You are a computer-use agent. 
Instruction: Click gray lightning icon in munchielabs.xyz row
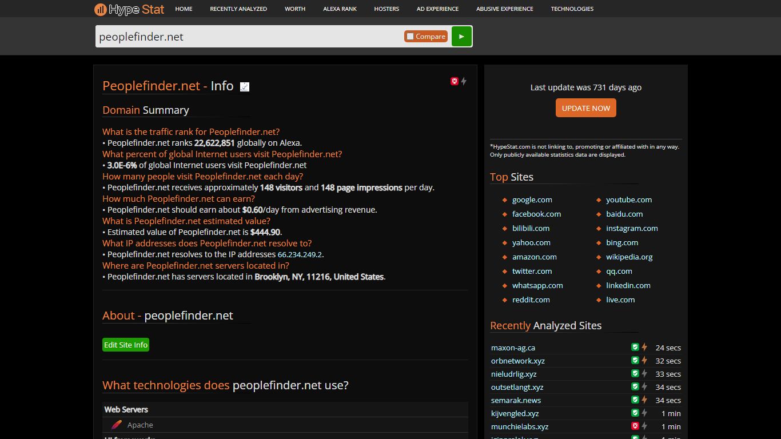tap(644, 426)
